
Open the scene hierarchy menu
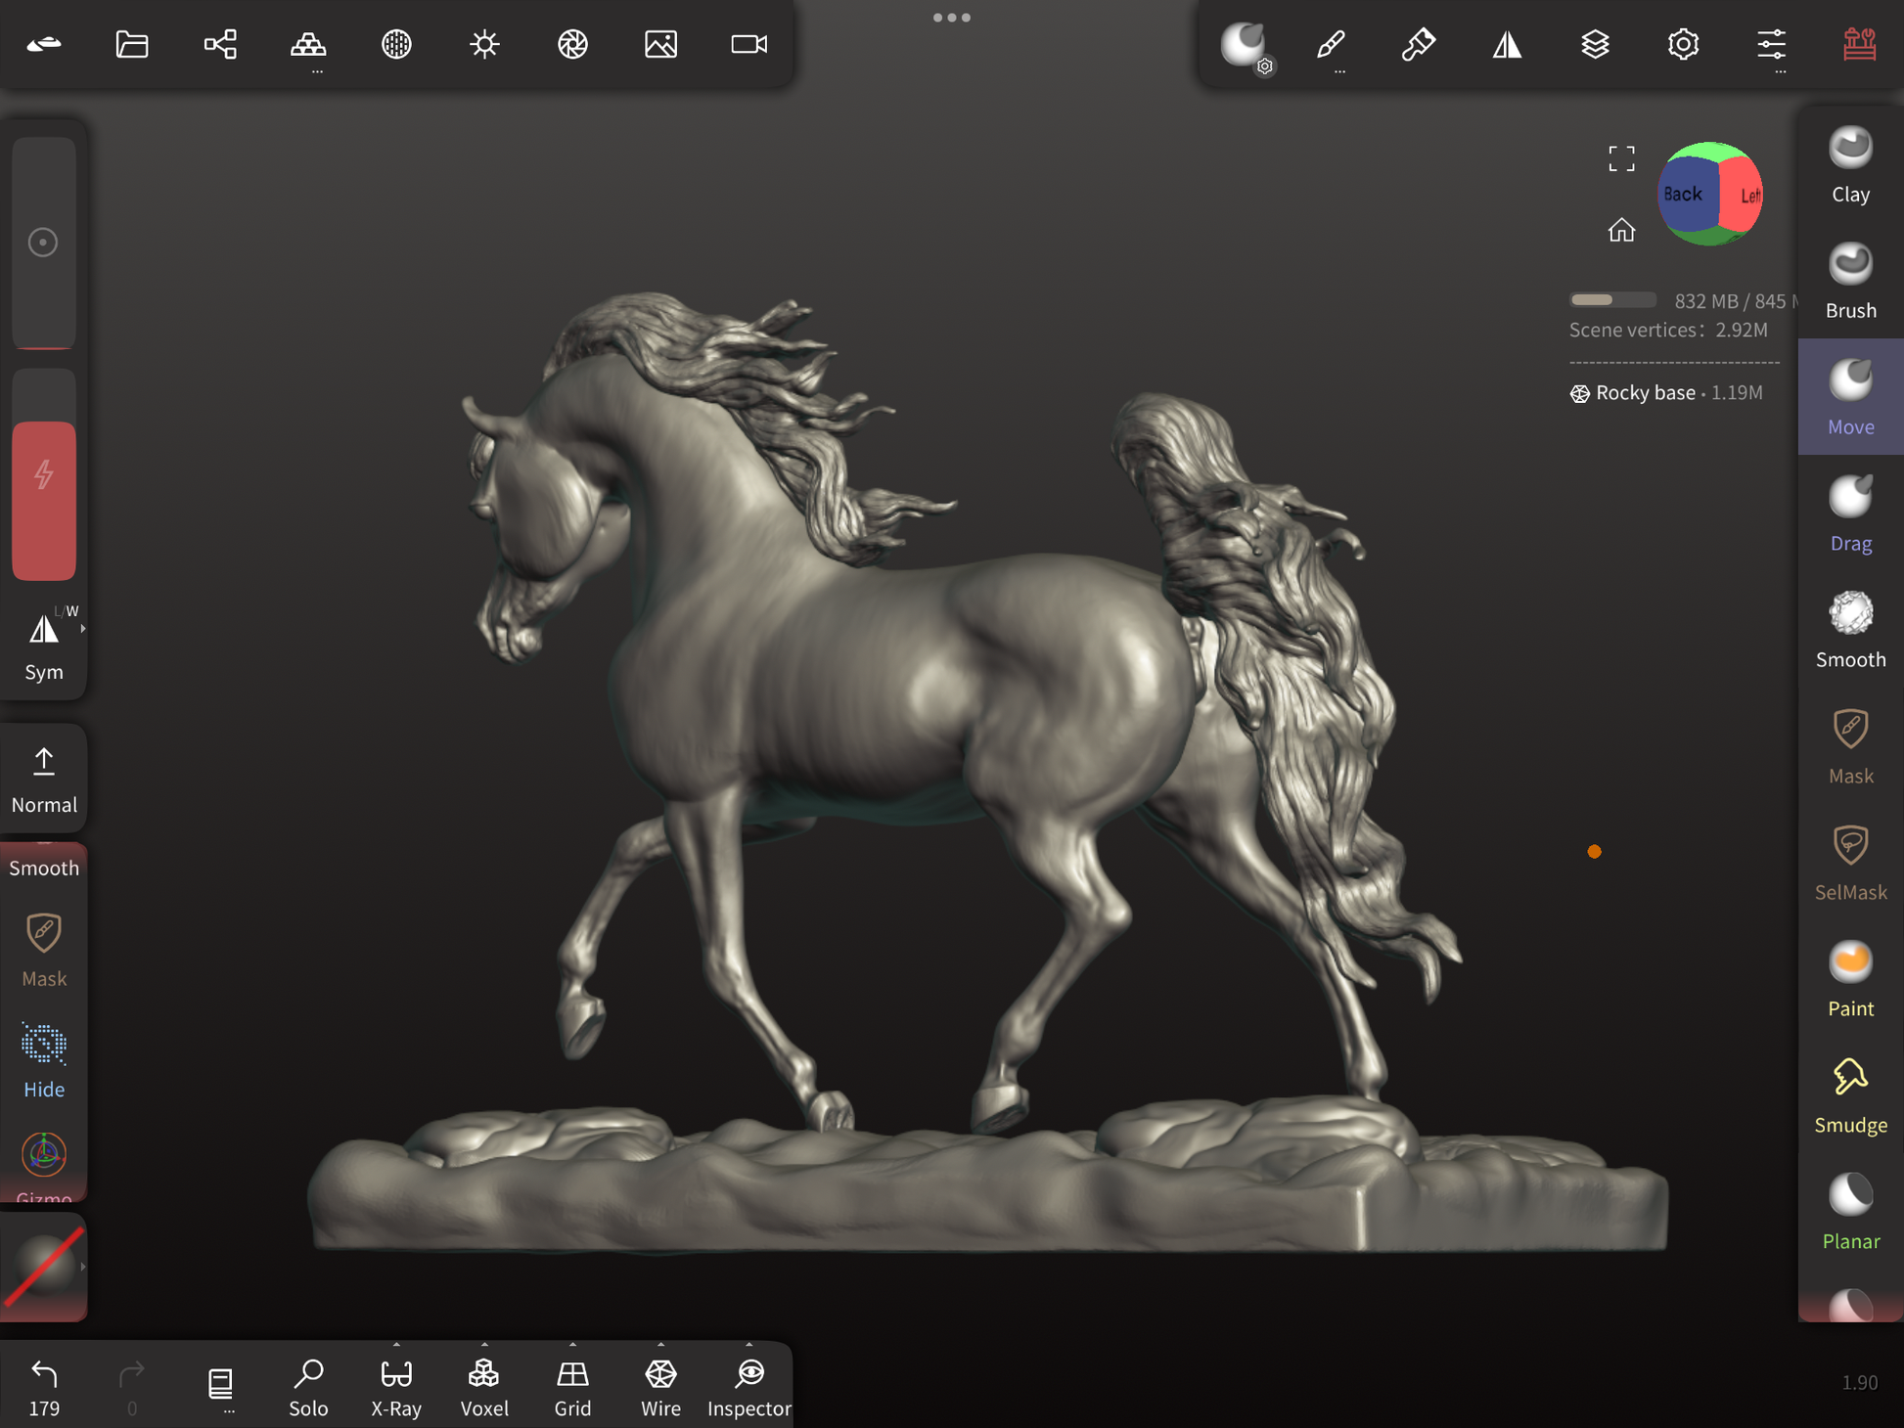click(220, 44)
